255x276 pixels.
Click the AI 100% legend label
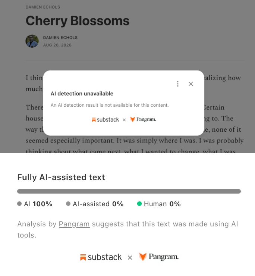[x=38, y=204]
